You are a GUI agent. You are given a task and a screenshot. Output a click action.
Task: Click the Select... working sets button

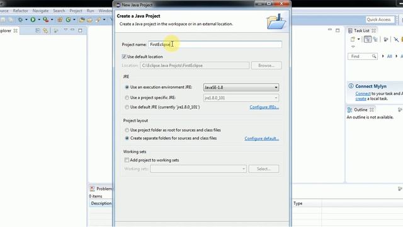tap(263, 169)
